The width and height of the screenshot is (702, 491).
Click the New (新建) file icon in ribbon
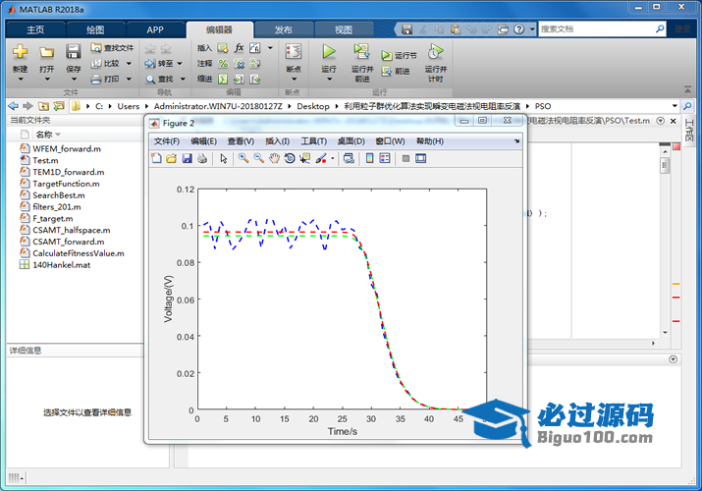[x=20, y=52]
